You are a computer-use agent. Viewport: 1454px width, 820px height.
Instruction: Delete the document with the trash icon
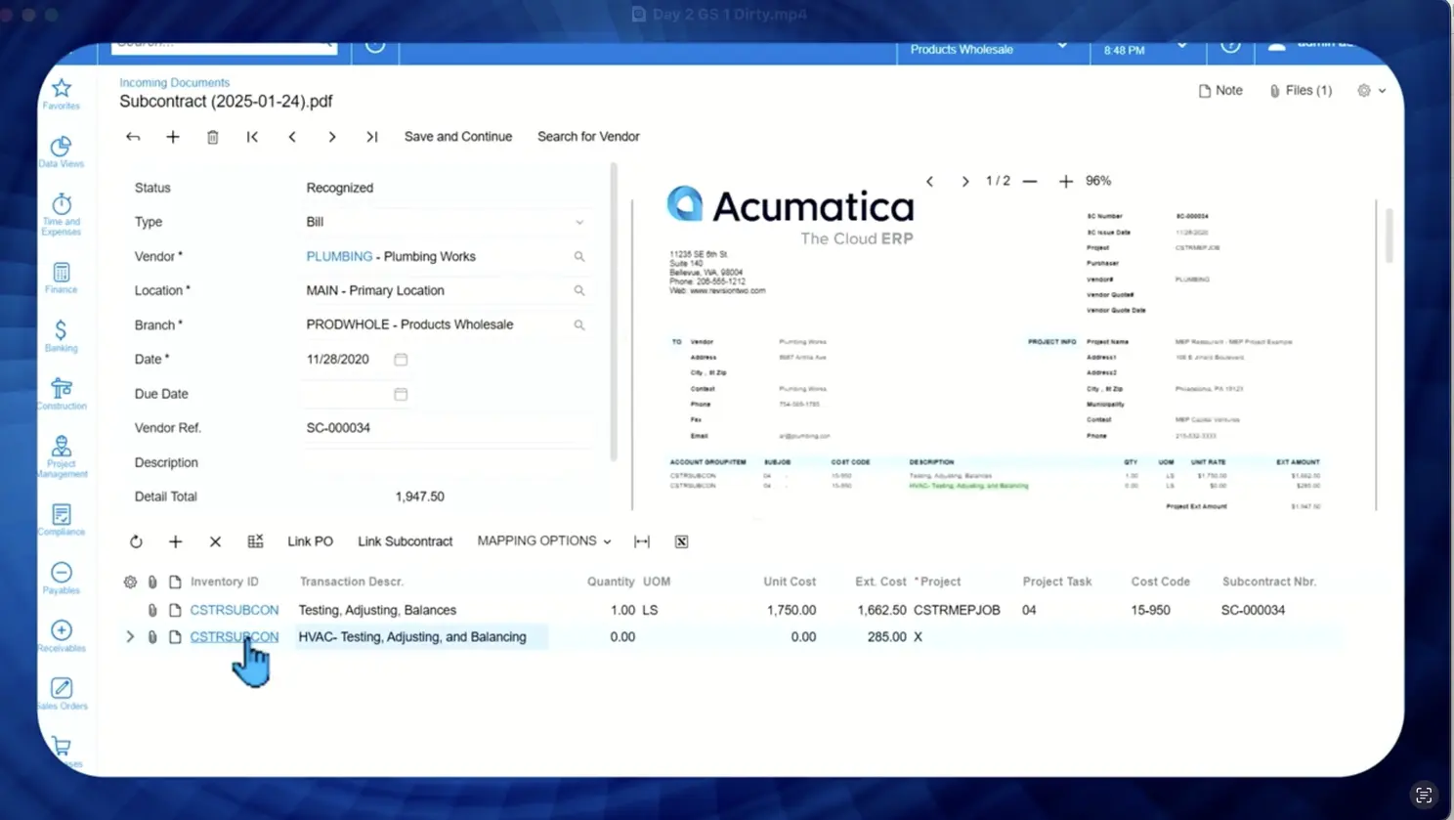[x=213, y=137]
